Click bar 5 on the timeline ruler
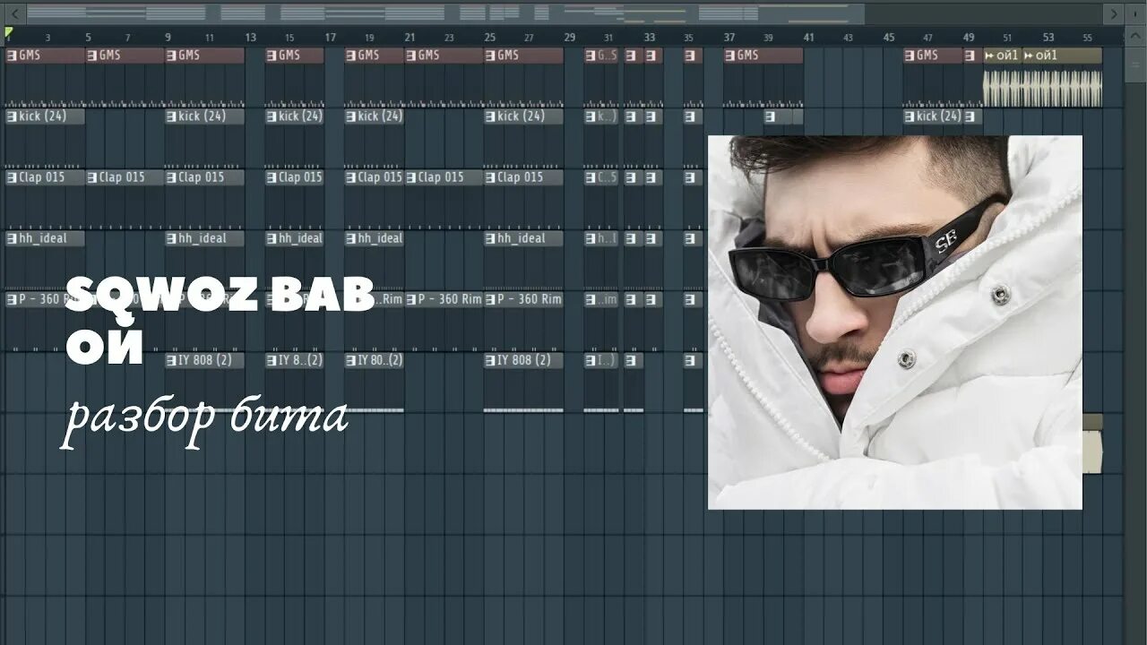The image size is (1147, 645). click(x=88, y=37)
